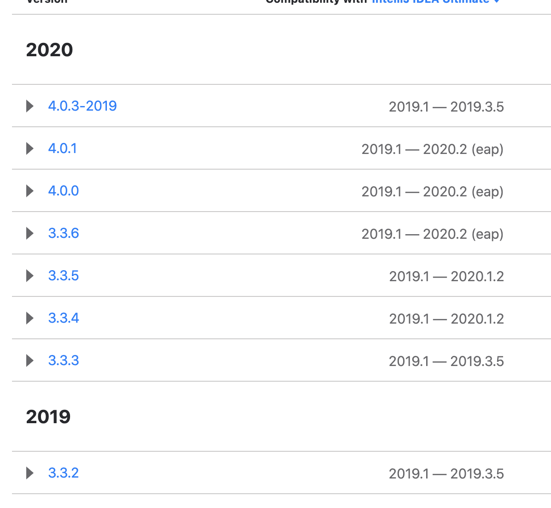
Task: Open version 4.0.1 release page
Action: (62, 148)
